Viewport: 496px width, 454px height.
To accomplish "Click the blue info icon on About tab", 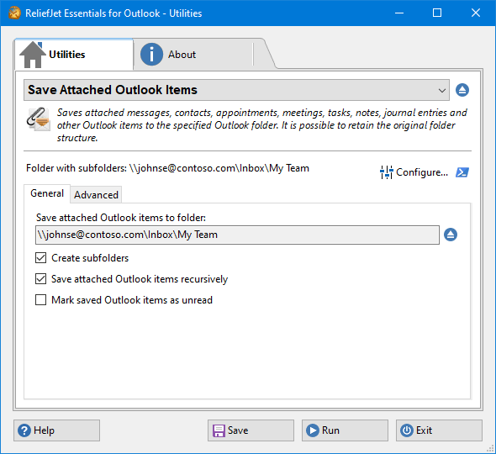I will [x=151, y=55].
